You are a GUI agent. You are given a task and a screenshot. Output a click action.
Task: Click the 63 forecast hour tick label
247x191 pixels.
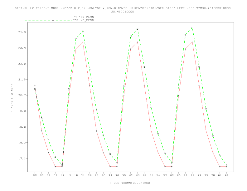pyautogui.click(x=179, y=175)
